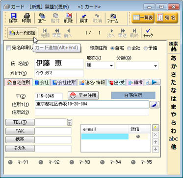Image resolution: width=183 pixels, height=178 pixels.
Task: Click the 削除 (delete) toolbar icon
Action: [x=69, y=18]
